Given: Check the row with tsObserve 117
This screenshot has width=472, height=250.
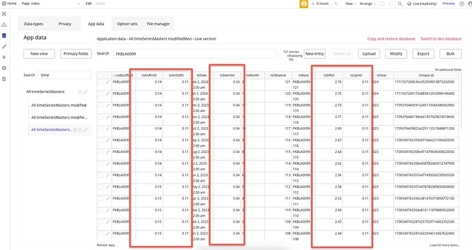Looking at the screenshot, I should [x=101, y=128].
